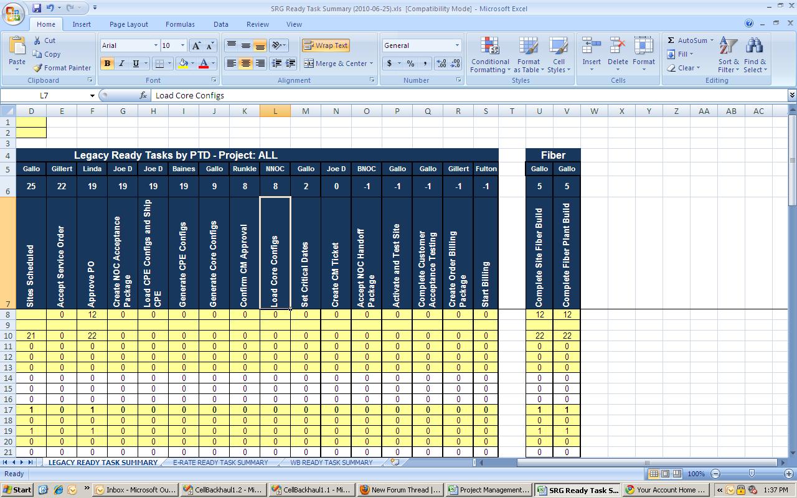Open the AutoSum dropdown arrow
Image resolution: width=797 pixels, height=498 pixels.
(x=712, y=40)
